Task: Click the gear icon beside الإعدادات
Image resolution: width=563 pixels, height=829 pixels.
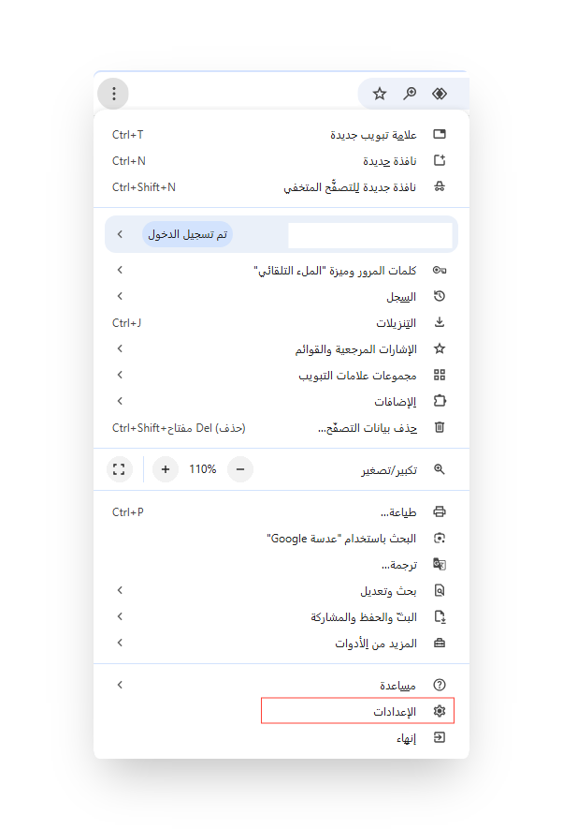Action: point(440,712)
